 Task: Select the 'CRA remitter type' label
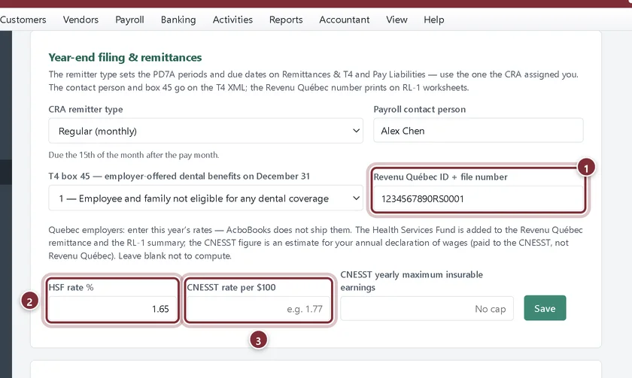point(86,110)
